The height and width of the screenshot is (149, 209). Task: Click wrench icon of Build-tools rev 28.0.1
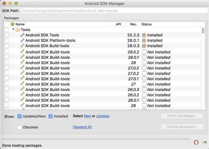pyautogui.click(x=22, y=57)
